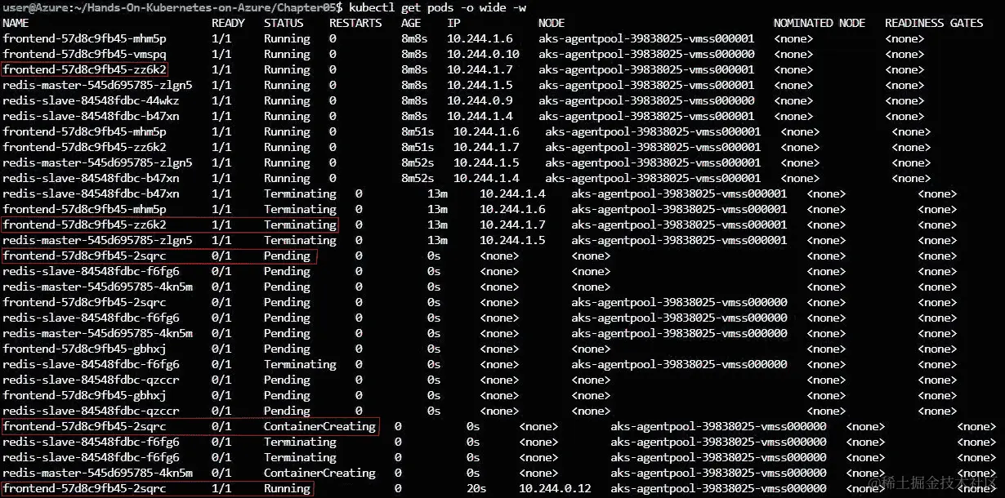Click 1/1 ready value in the 20s row
This screenshot has height=498, width=1005.
(x=221, y=488)
